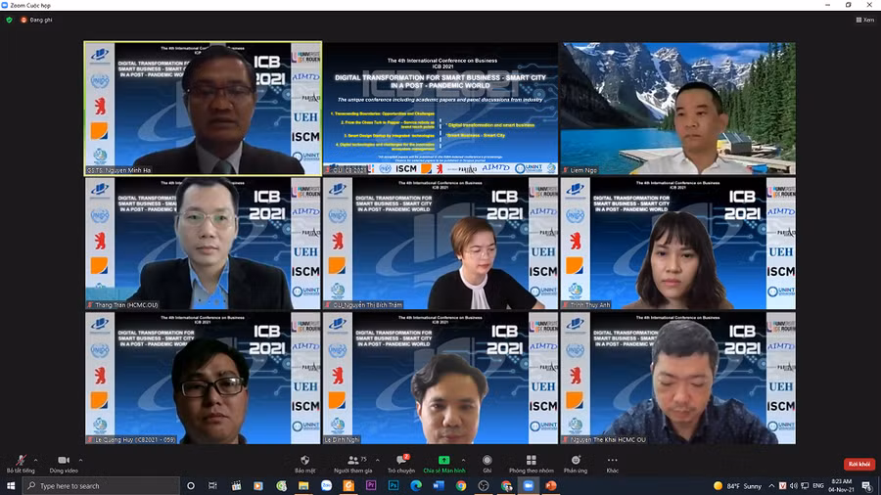
Task: Select Trinh Thuy Anh video tile
Action: pyautogui.click(x=678, y=243)
